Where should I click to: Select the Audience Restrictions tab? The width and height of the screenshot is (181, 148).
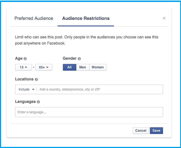point(86,18)
